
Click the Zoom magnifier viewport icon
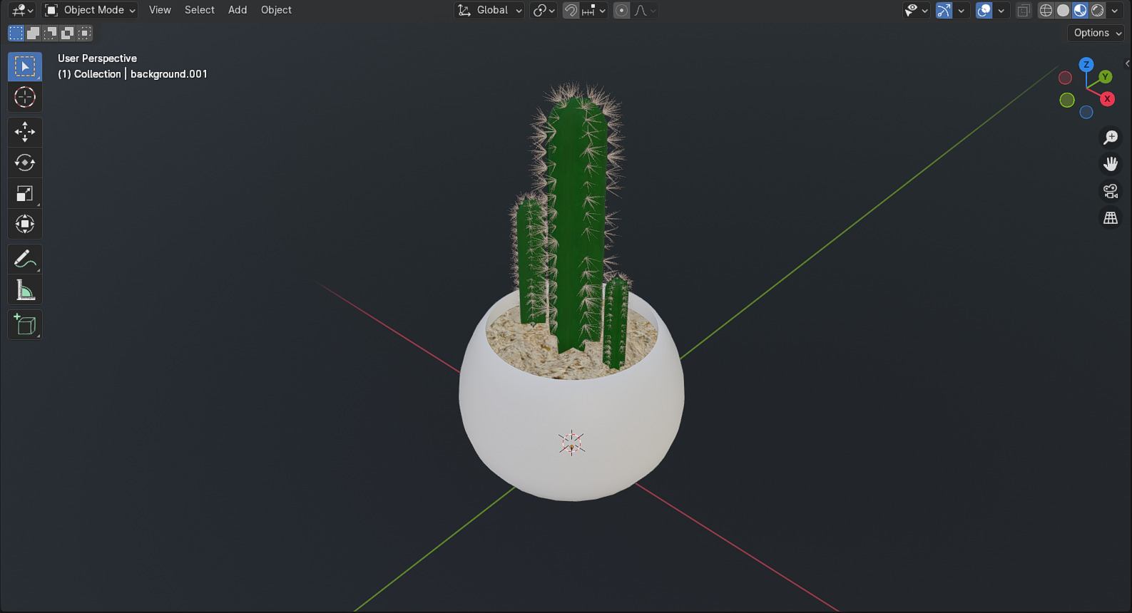1111,137
